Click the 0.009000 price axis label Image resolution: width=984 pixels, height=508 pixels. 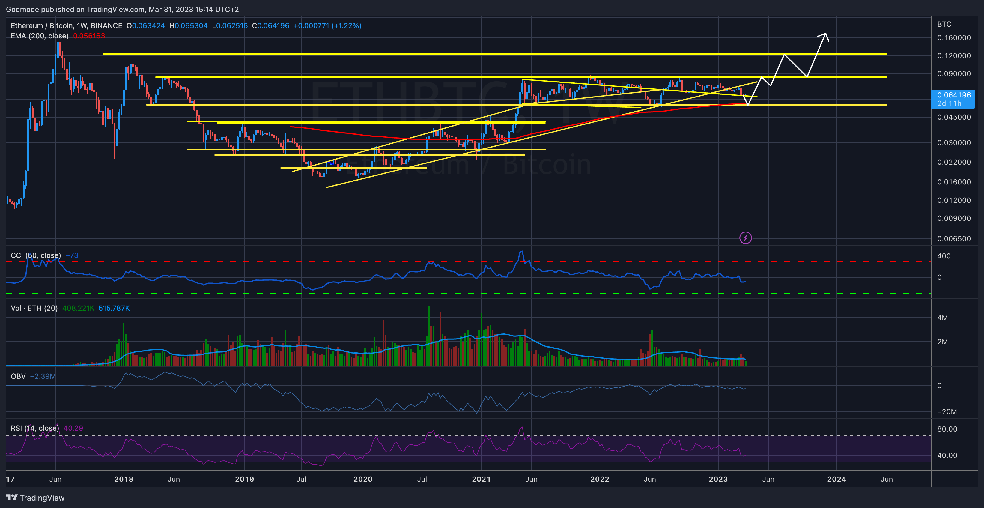(954, 218)
